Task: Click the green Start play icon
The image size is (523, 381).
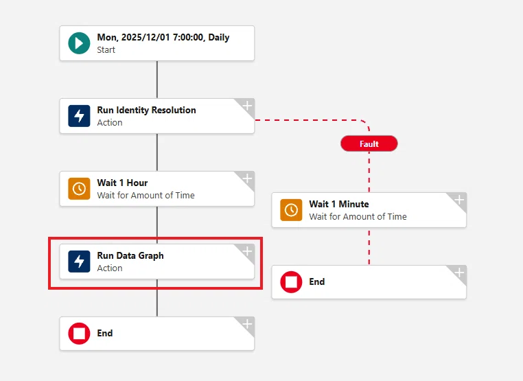Action: (79, 43)
